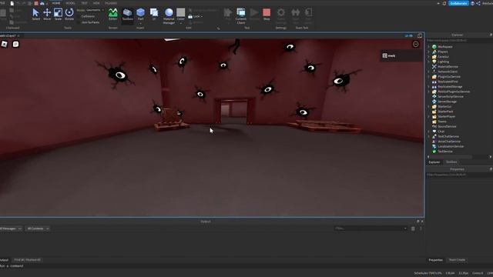The height and width of the screenshot is (277, 493).
Task: Open the Material Manager
Action: point(169,15)
